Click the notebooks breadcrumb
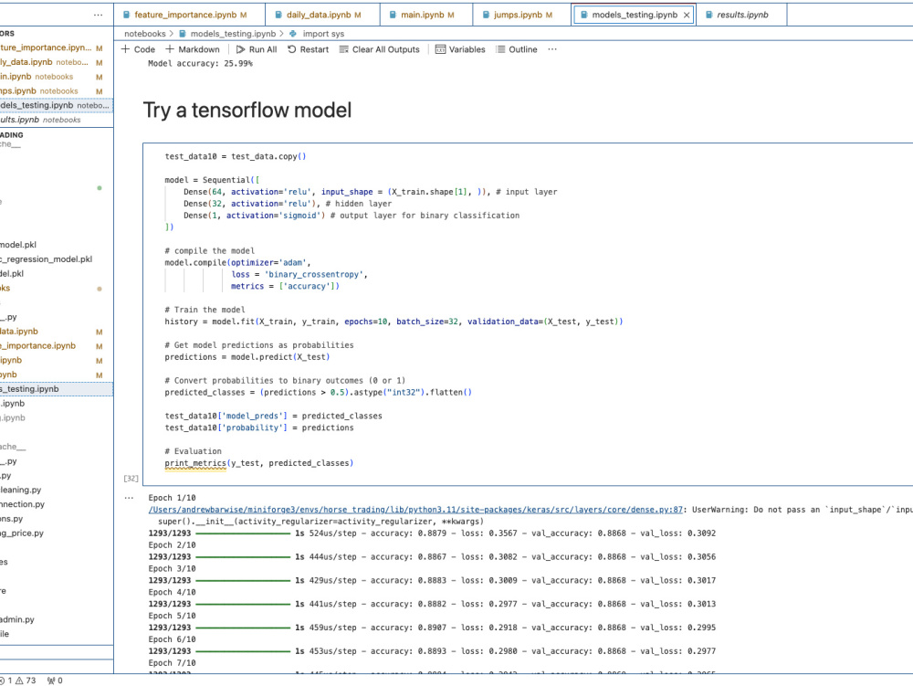 click(145, 34)
